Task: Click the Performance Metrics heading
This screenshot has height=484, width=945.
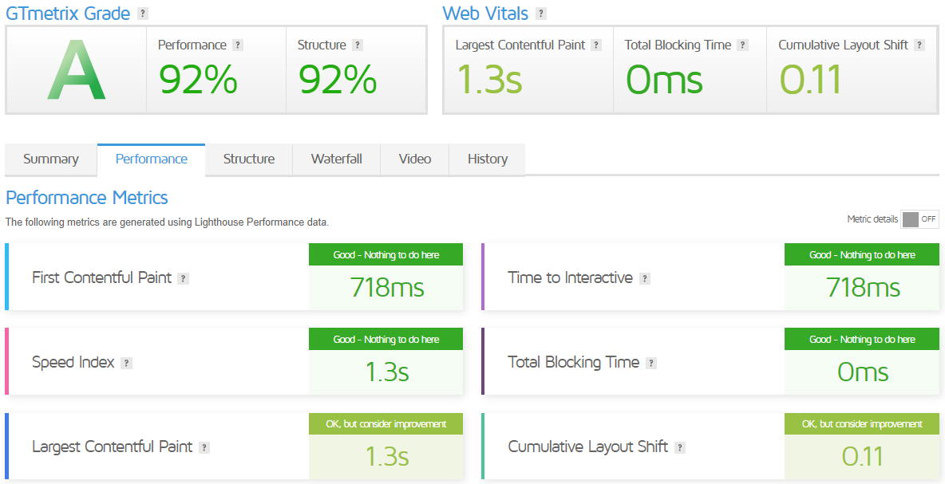Action: [87, 198]
